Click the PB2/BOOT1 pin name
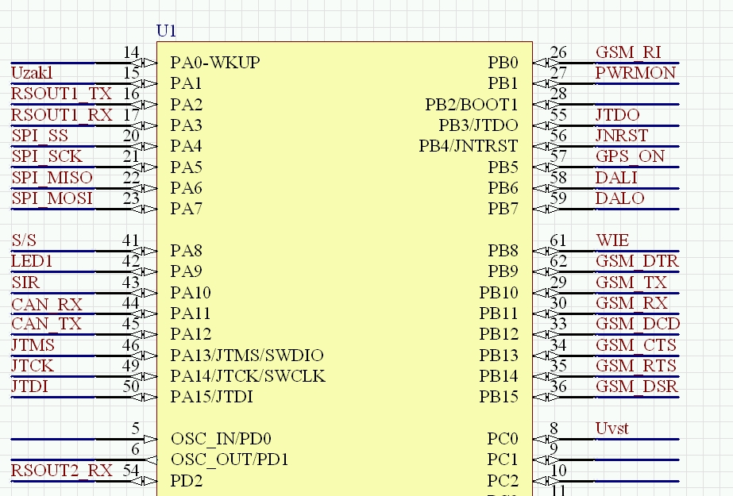 tap(472, 104)
